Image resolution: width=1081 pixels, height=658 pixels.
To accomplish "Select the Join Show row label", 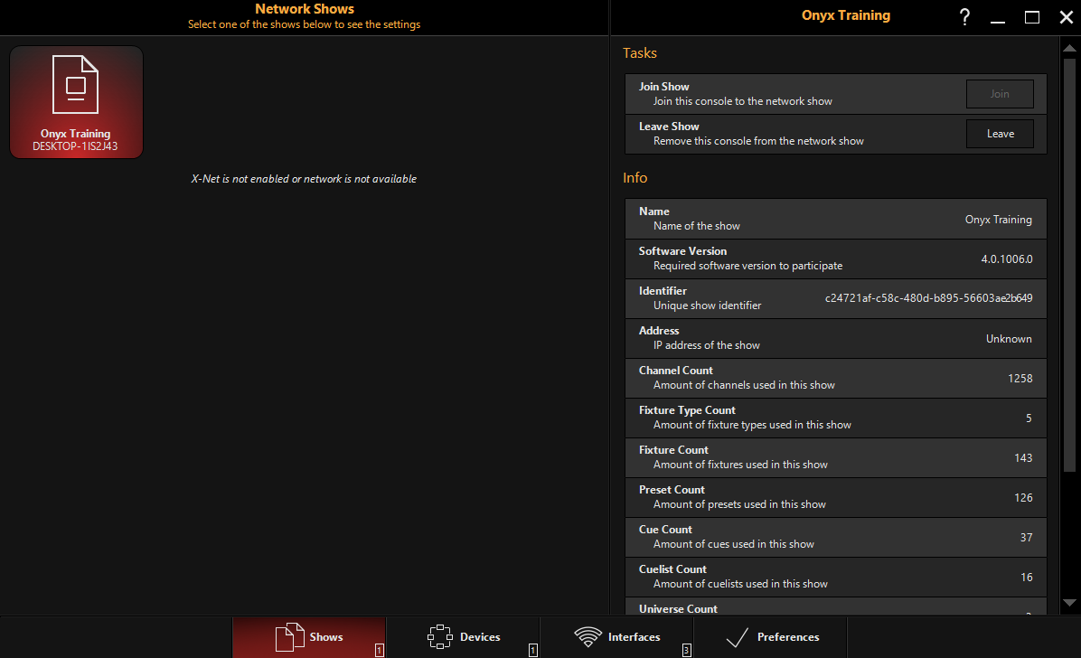I will pyautogui.click(x=663, y=87).
